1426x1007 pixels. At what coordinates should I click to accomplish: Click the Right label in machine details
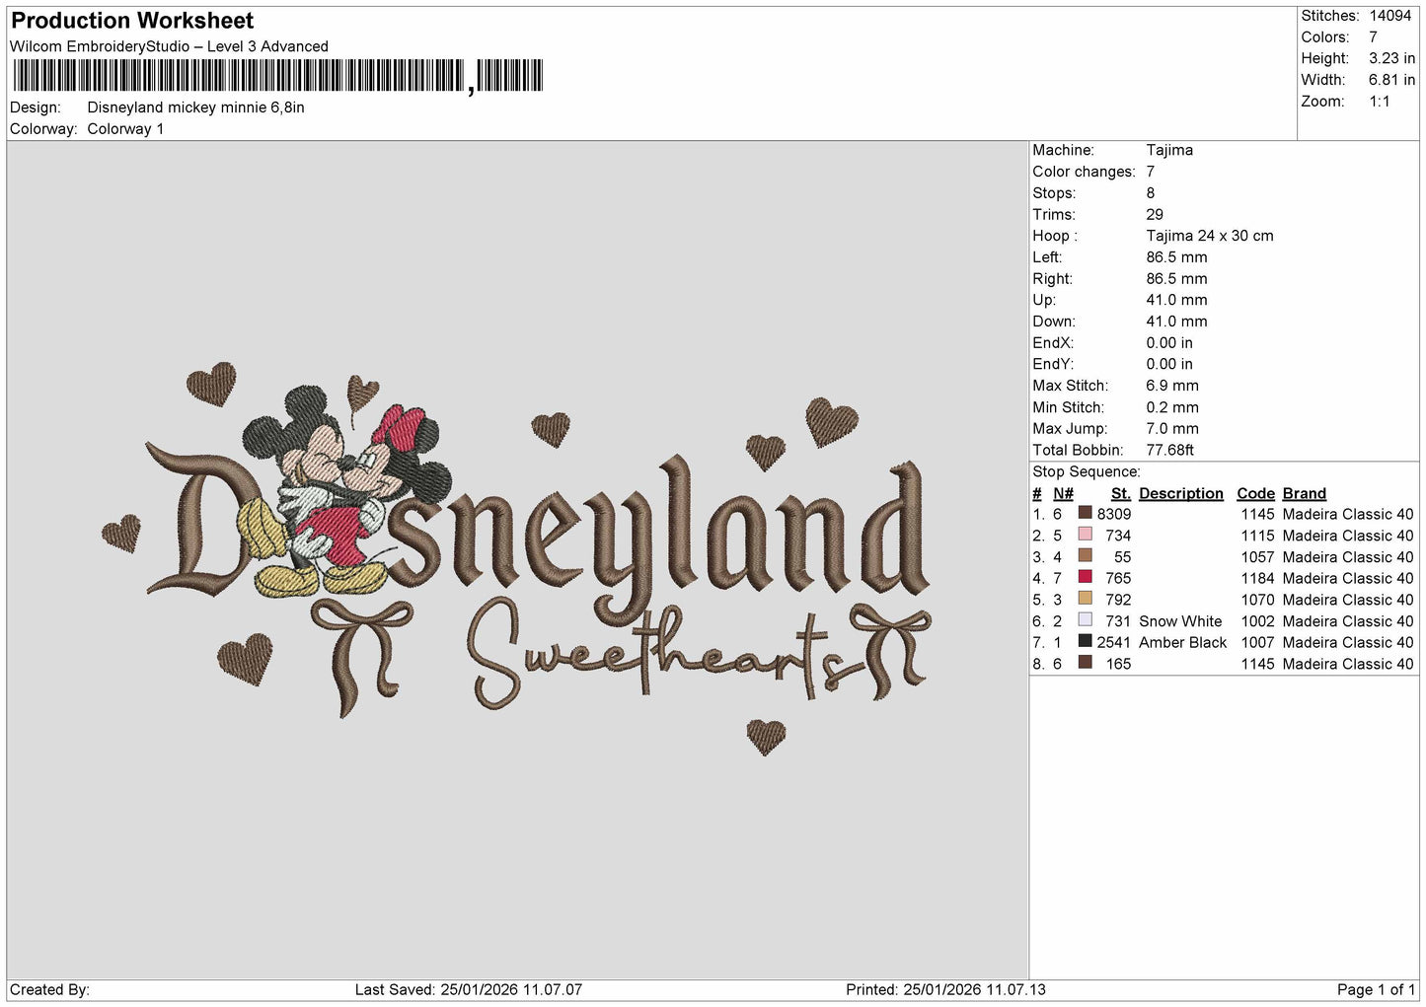(1052, 279)
